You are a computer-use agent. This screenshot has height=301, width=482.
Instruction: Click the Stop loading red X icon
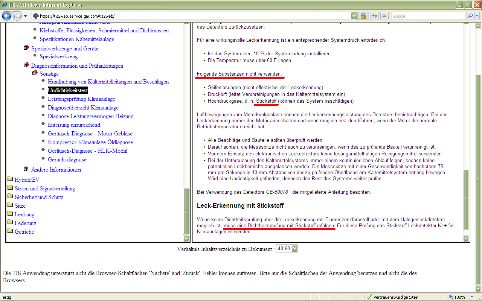(x=384, y=16)
